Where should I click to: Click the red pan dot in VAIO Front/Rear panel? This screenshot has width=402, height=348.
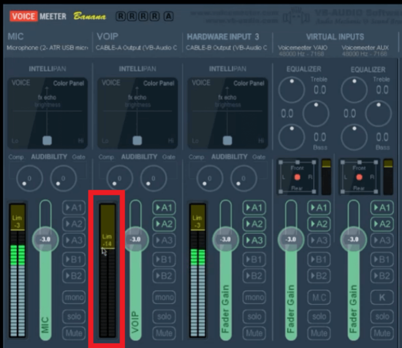click(x=297, y=177)
